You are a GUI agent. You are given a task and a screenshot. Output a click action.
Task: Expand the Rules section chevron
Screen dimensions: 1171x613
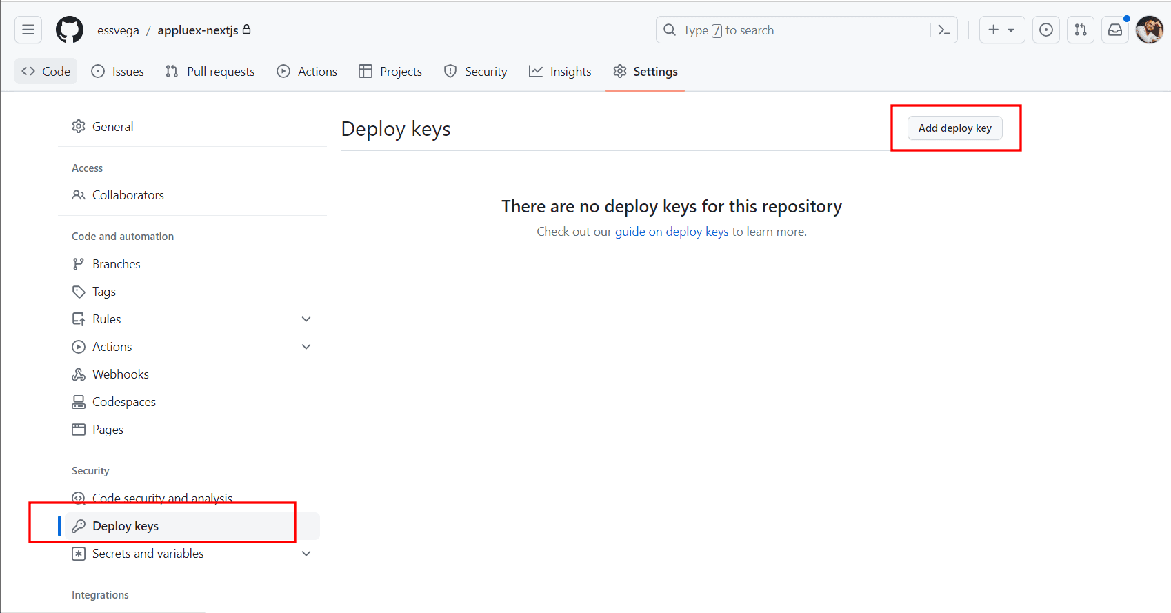coord(306,319)
